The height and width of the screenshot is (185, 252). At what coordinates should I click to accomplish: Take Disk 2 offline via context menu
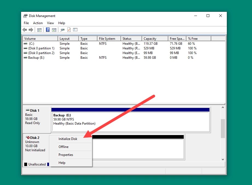click(x=63, y=147)
